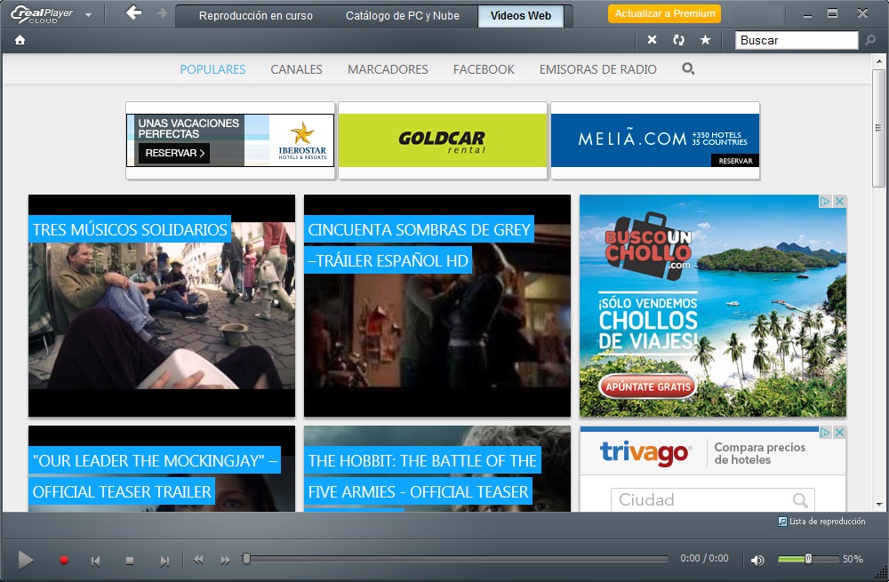
Task: Open the MARCADORES section
Action: click(388, 69)
